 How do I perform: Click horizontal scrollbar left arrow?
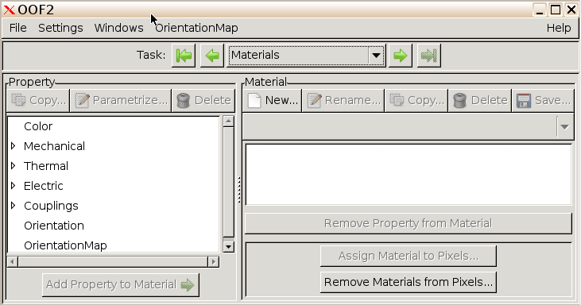pos(12,261)
